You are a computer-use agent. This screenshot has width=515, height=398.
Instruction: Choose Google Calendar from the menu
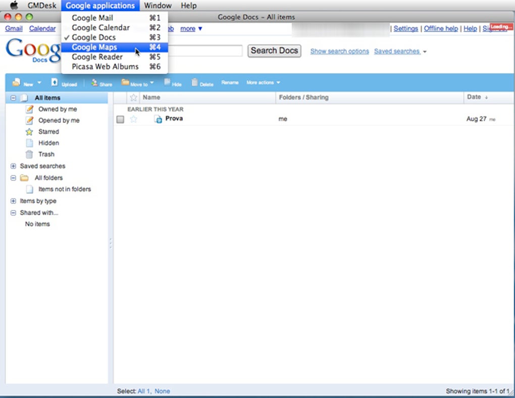(x=115, y=28)
